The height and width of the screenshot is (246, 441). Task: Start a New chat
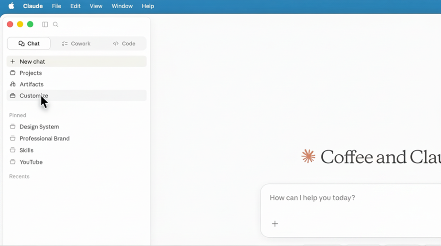click(77, 62)
